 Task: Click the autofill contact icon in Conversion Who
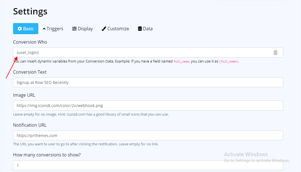point(275,53)
